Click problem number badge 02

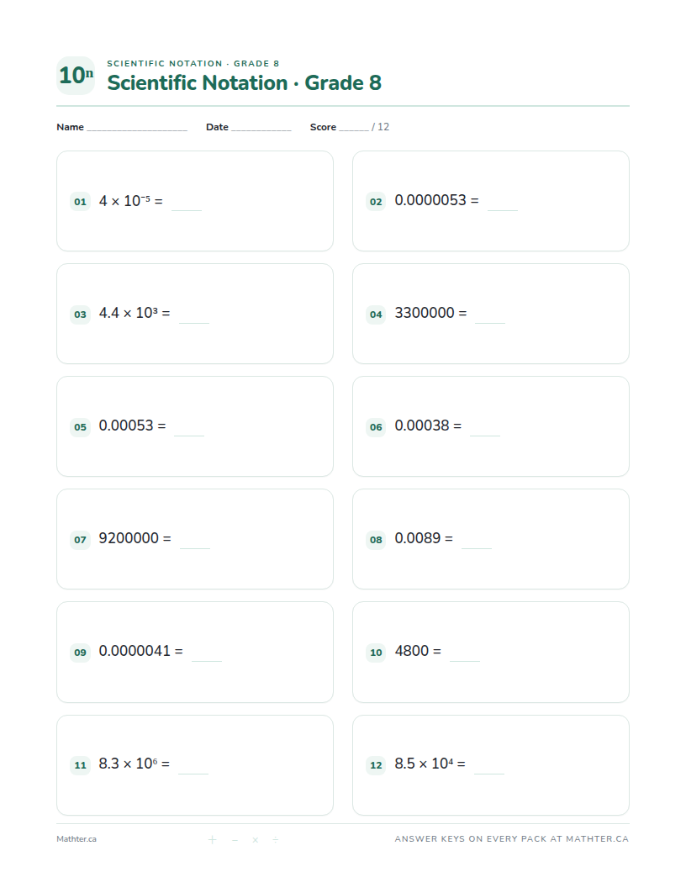point(376,202)
